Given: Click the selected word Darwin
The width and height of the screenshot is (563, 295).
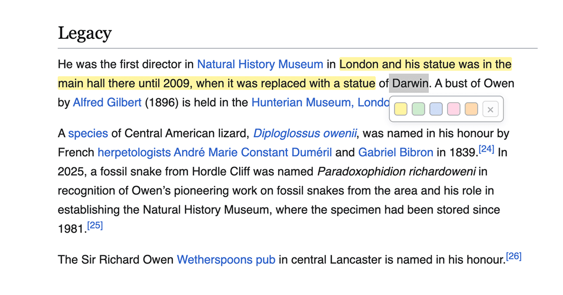Looking at the screenshot, I should tap(410, 84).
